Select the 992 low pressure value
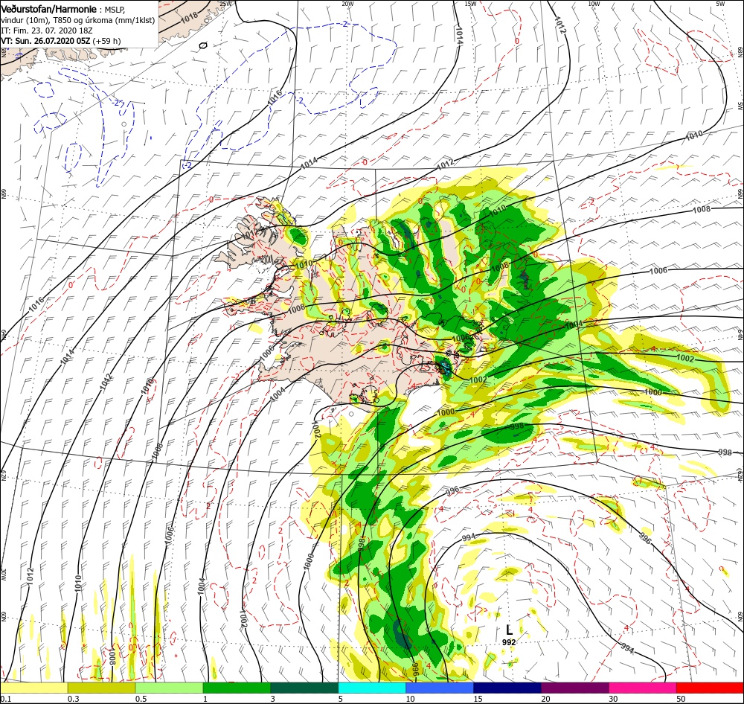This screenshot has width=744, height=704. [509, 642]
